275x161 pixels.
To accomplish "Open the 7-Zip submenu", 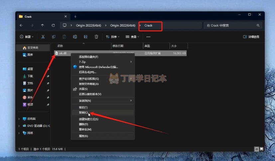I will 103,62.
